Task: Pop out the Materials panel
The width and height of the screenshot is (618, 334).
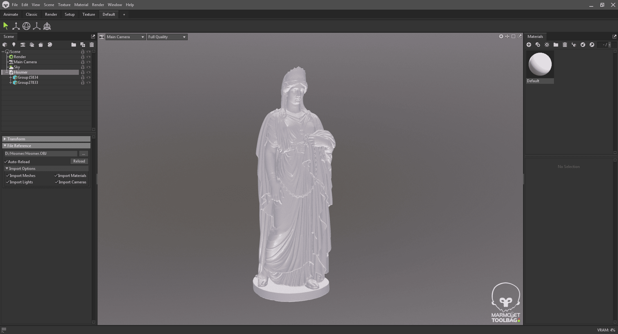Action: point(614,37)
